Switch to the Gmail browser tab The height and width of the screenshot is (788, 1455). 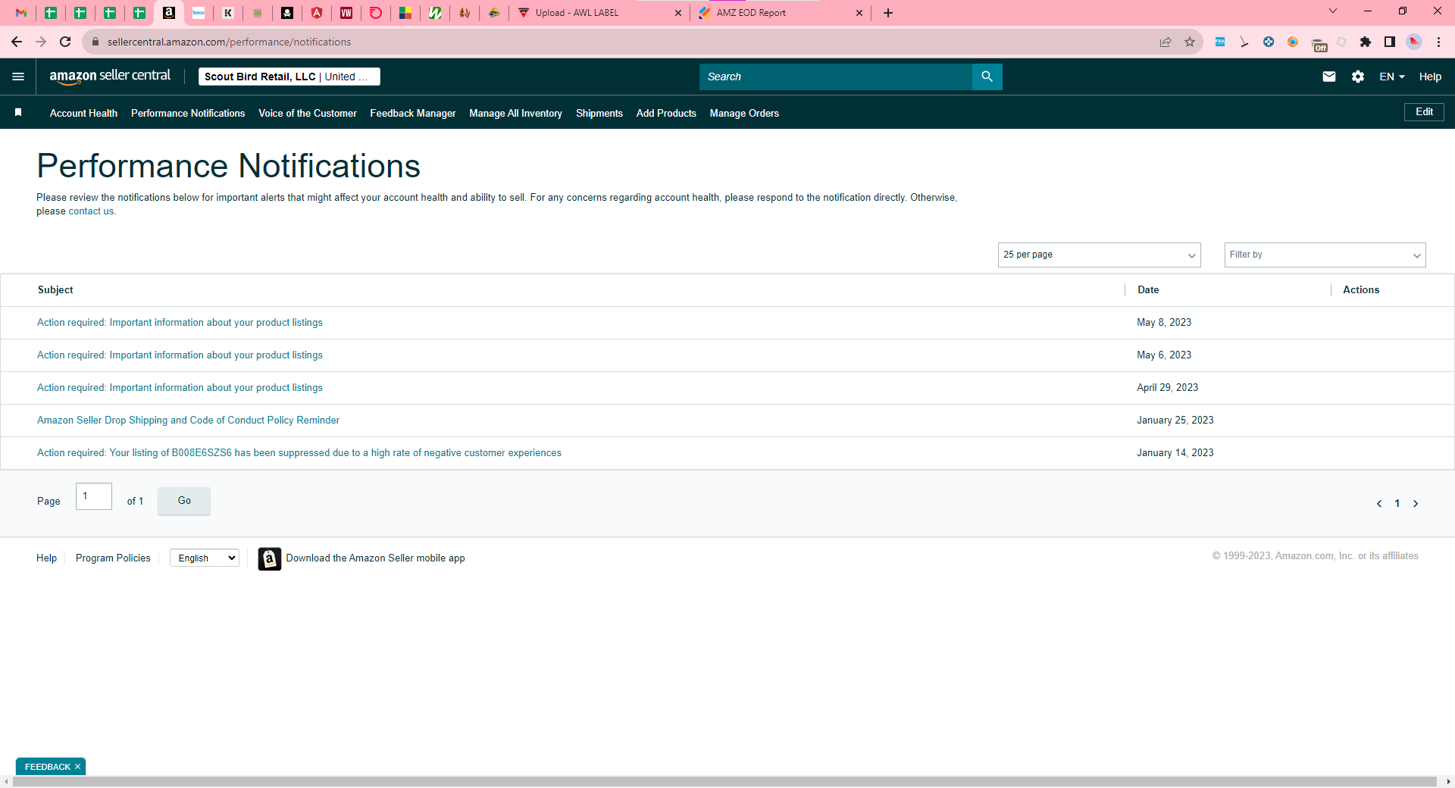pos(21,13)
